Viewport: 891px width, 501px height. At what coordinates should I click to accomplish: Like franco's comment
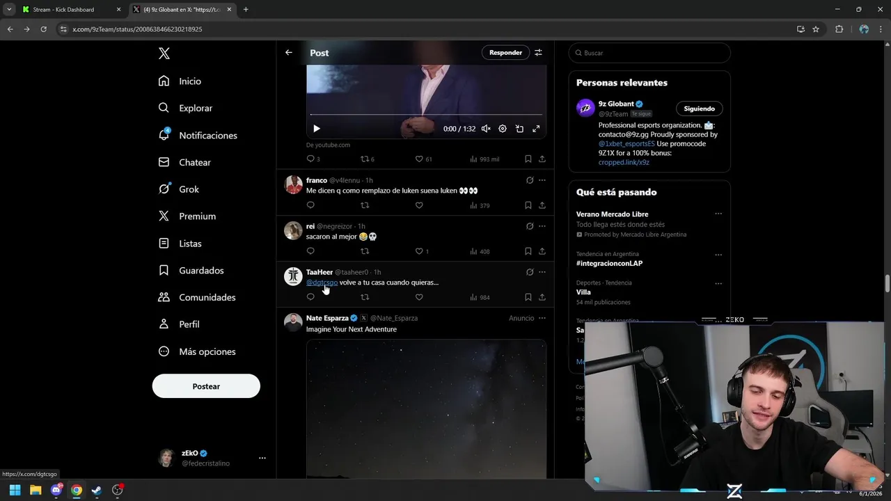(419, 205)
